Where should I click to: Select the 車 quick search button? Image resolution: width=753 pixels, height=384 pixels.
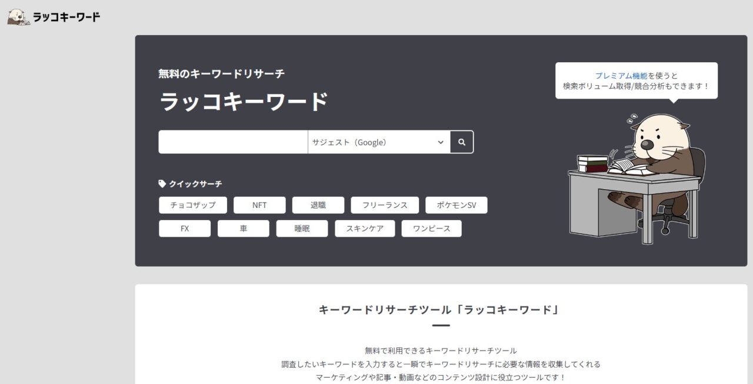pyautogui.click(x=244, y=228)
